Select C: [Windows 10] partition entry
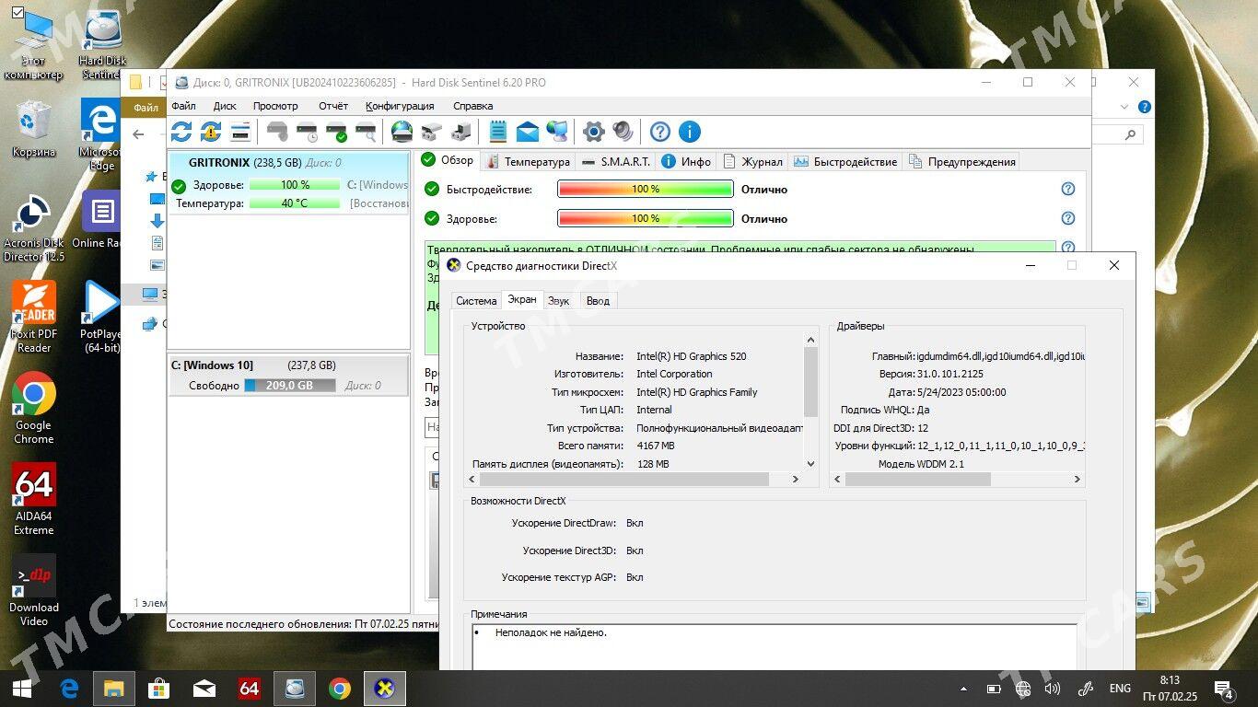Viewport: 1258px width, 707px height. (289, 376)
